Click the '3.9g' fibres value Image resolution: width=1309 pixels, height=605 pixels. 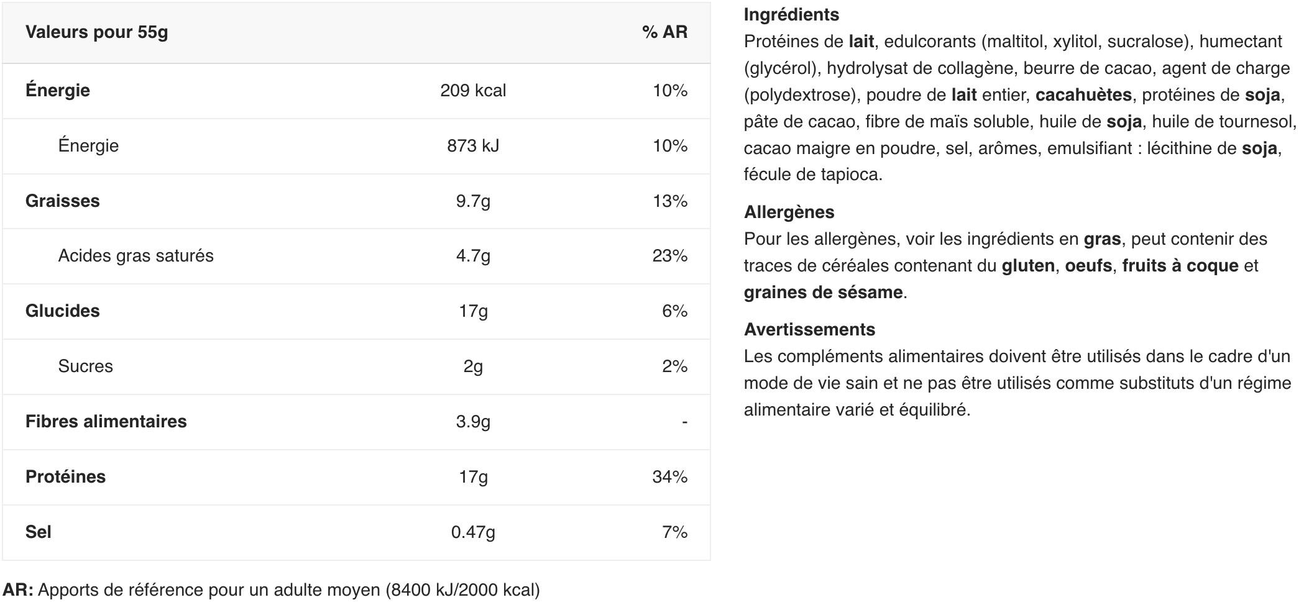473,422
